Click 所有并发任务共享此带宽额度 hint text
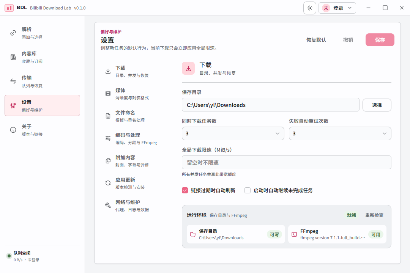The image size is (410, 273). tap(209, 174)
